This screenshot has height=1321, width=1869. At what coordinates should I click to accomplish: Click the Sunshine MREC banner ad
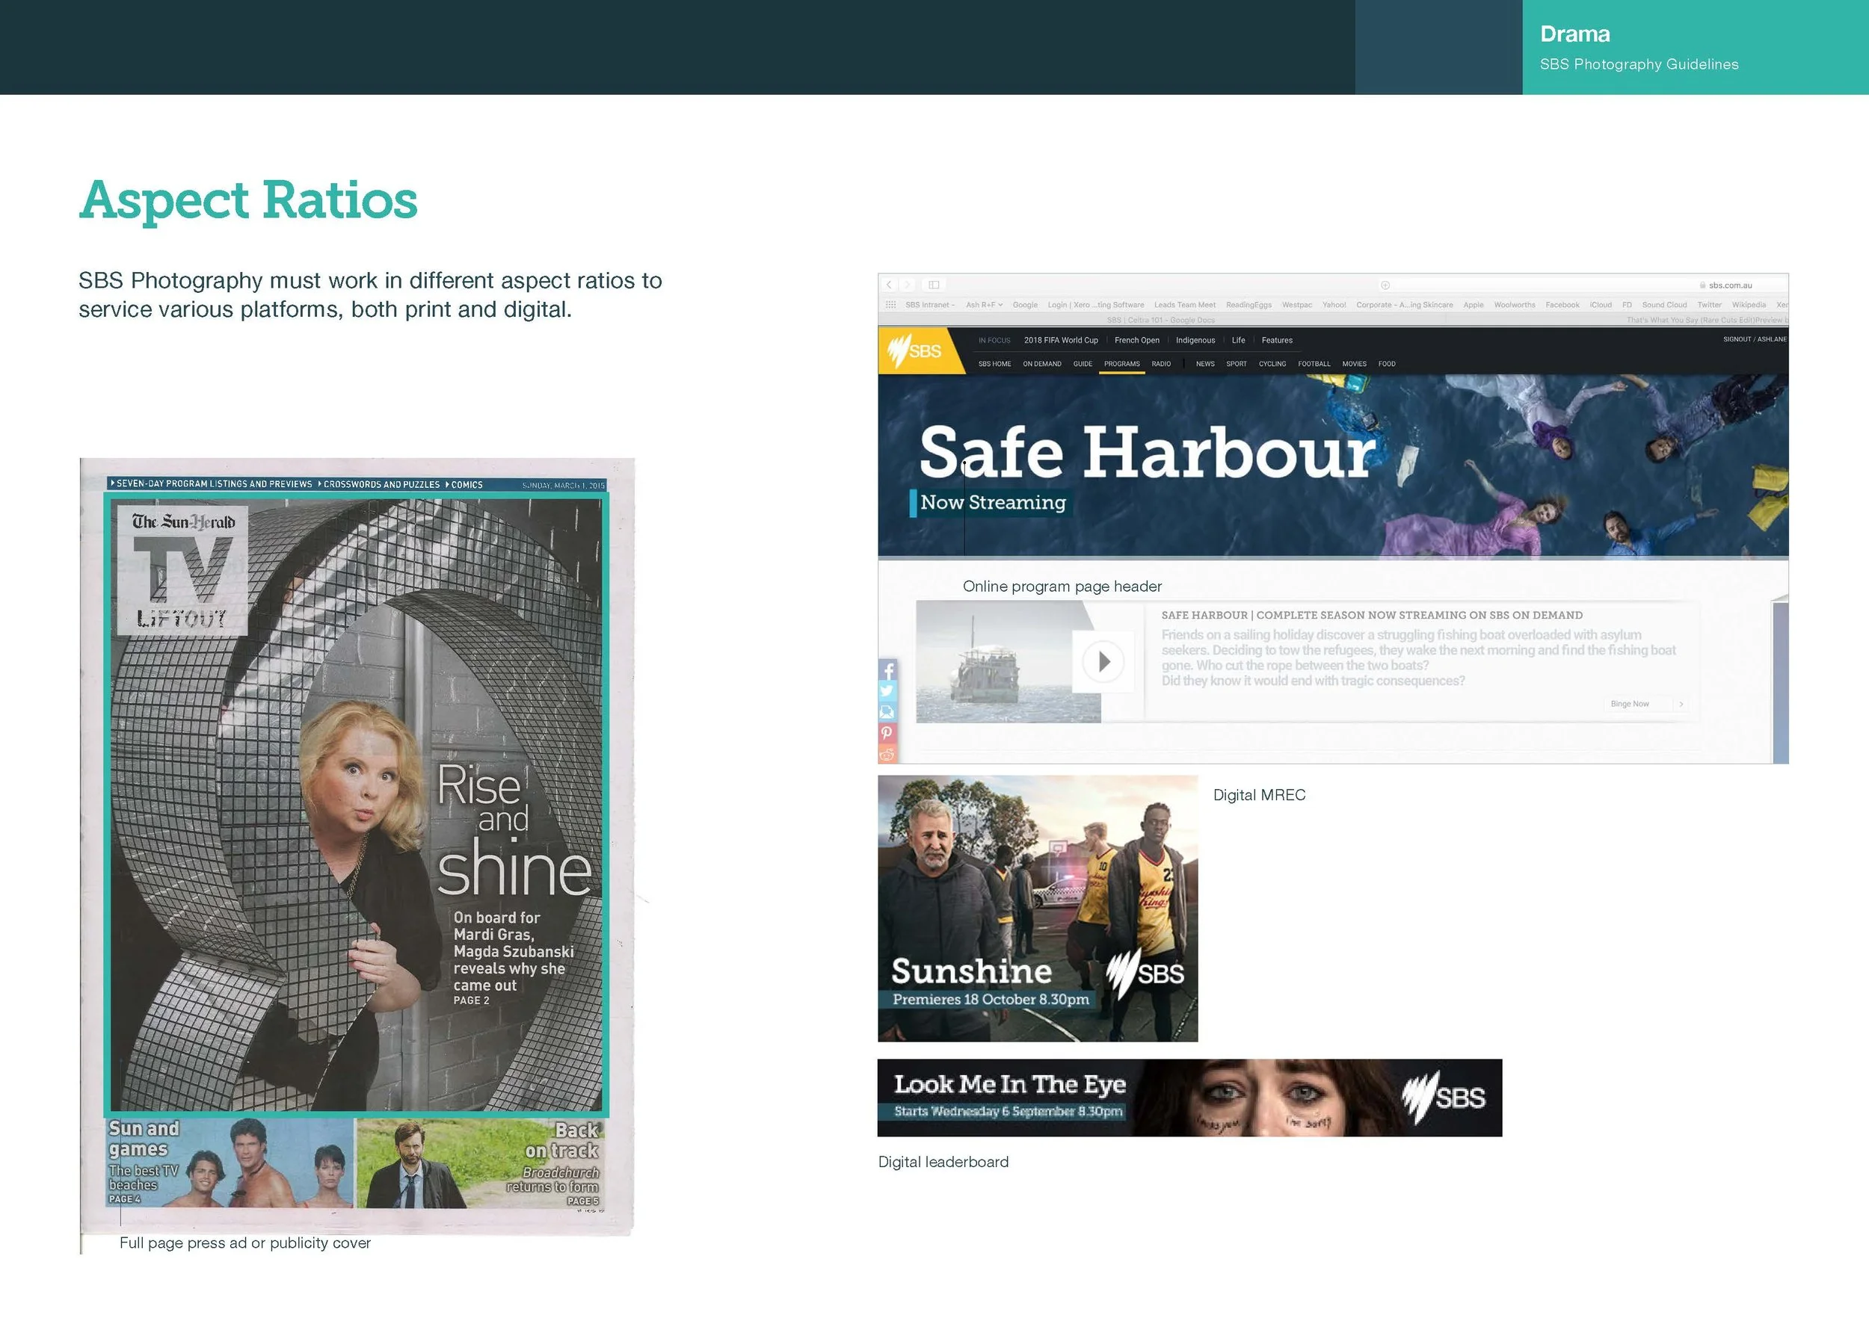[1037, 908]
